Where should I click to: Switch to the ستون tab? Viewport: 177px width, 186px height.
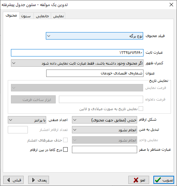26,16
